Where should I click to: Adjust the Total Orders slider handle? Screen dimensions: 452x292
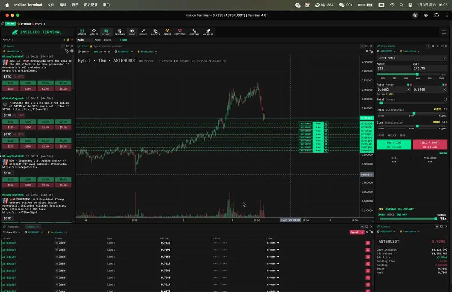click(x=381, y=103)
